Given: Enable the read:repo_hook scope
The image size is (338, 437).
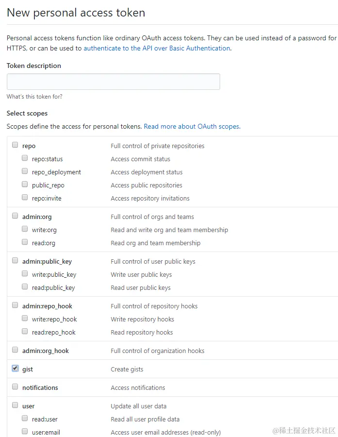Looking at the screenshot, I should click(x=25, y=331).
